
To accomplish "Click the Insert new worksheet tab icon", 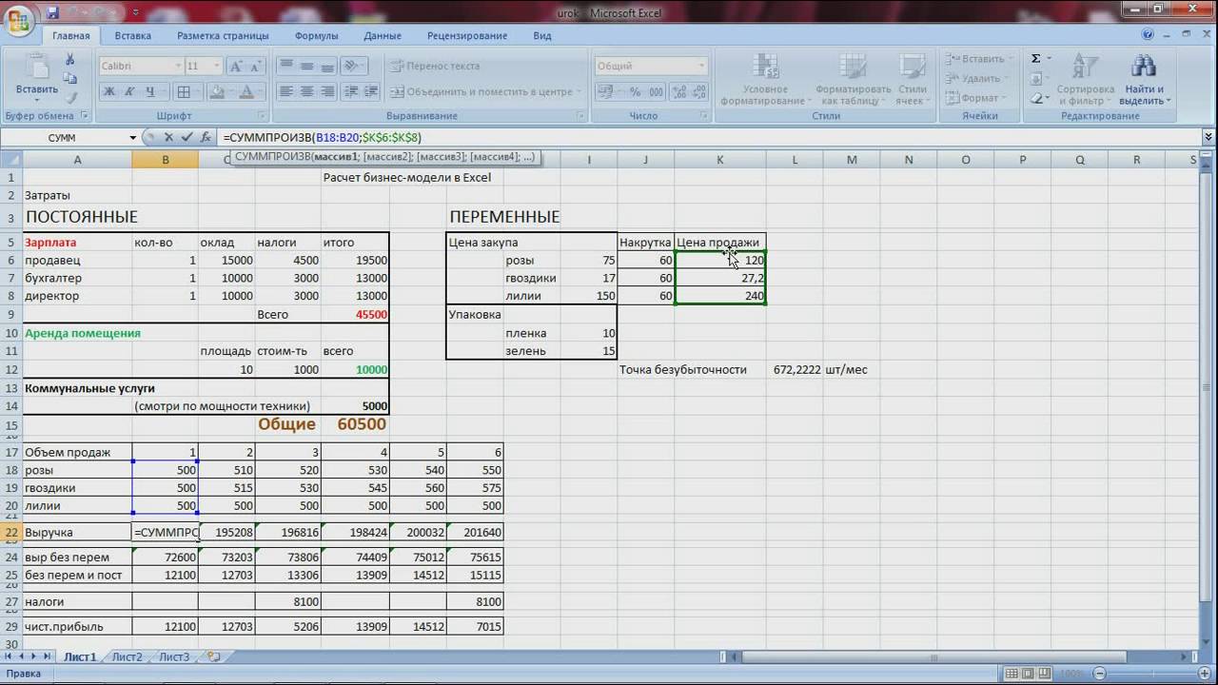I will tap(213, 656).
